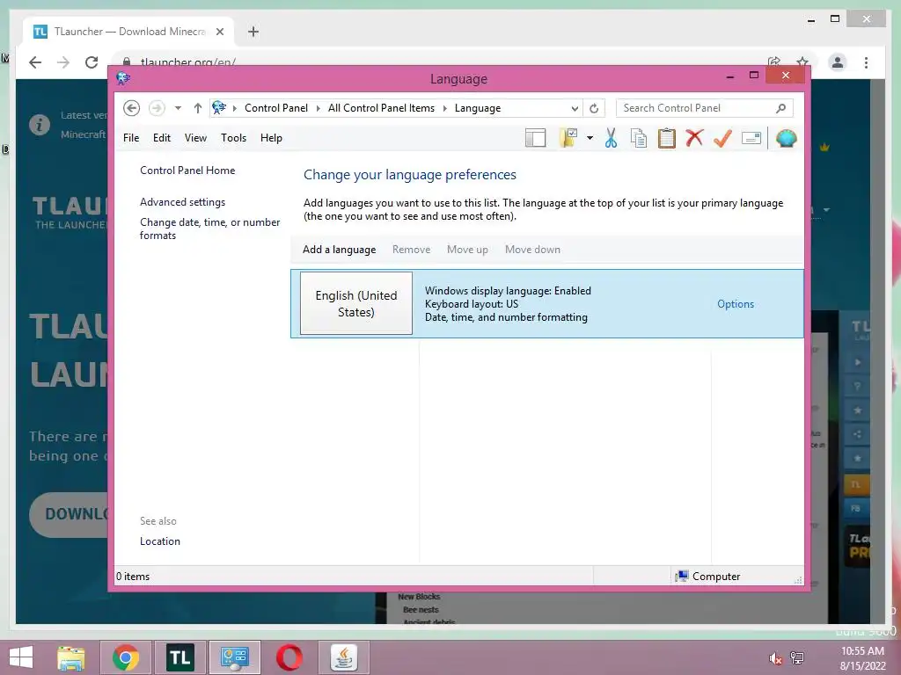Expand the address bar history dropdown
Viewport: 901px width, 675px height.
coord(575,108)
